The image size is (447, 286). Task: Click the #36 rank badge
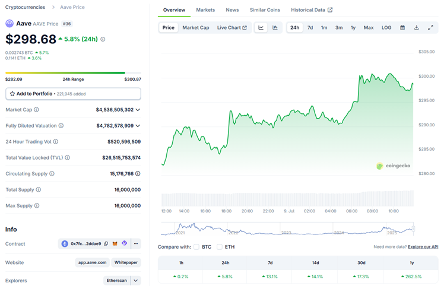coord(66,24)
